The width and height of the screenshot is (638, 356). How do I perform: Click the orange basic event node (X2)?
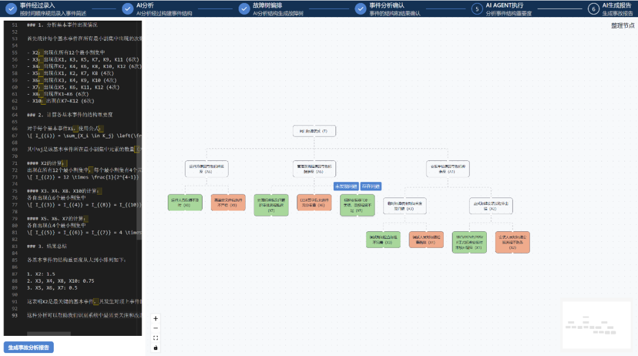513,242
